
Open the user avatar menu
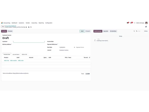[x=146, y=23]
